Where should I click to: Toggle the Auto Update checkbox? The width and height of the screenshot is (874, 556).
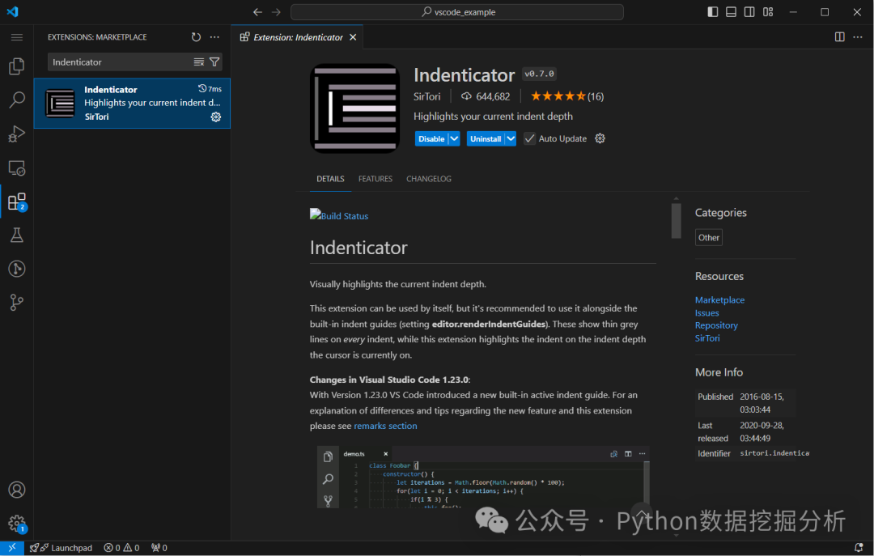point(529,138)
